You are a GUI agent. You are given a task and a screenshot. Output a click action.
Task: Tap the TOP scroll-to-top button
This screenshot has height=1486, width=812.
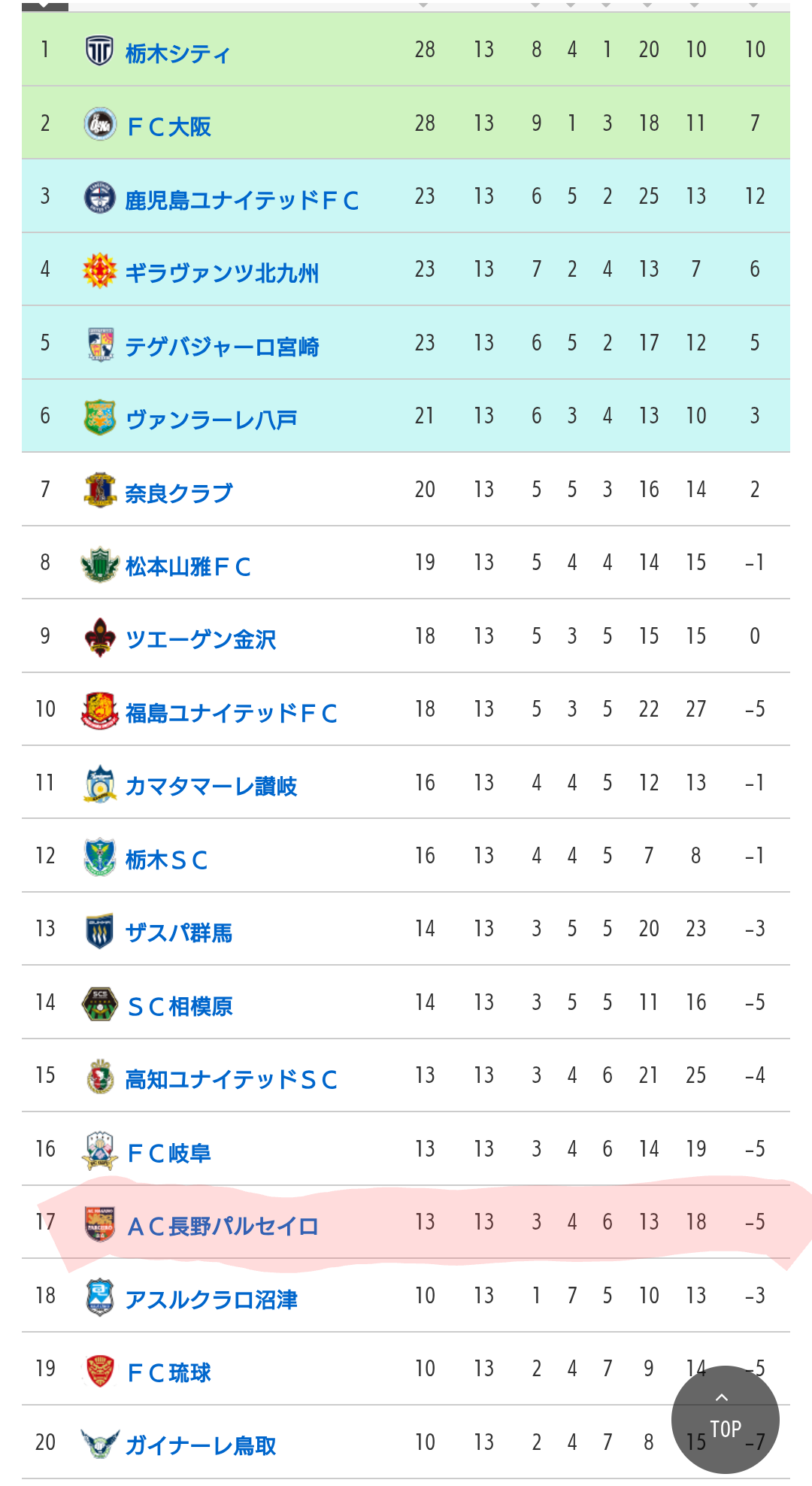point(725,1419)
